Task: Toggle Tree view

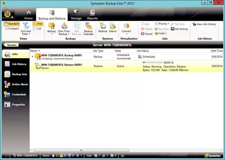Action: pyautogui.click(x=38, y=24)
